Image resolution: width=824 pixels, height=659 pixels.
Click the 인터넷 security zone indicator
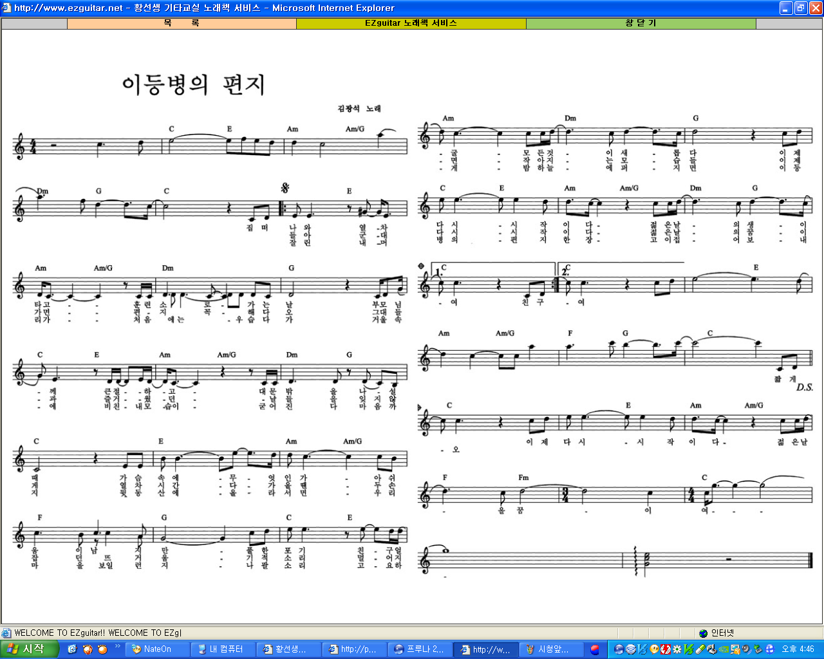pyautogui.click(x=716, y=633)
